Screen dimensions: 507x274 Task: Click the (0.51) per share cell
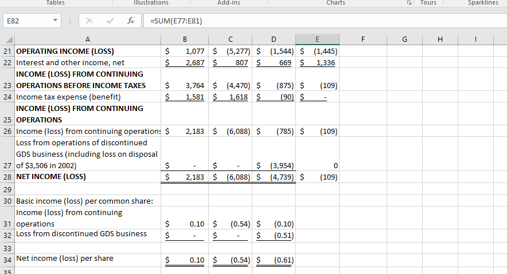[x=274, y=236]
